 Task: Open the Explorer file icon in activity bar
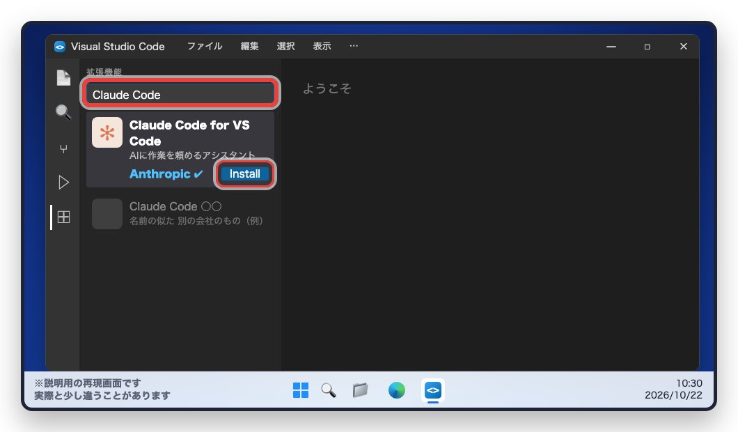tap(63, 78)
